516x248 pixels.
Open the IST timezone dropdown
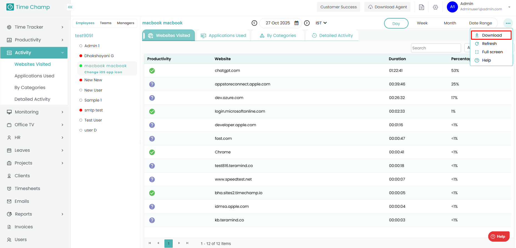click(321, 23)
